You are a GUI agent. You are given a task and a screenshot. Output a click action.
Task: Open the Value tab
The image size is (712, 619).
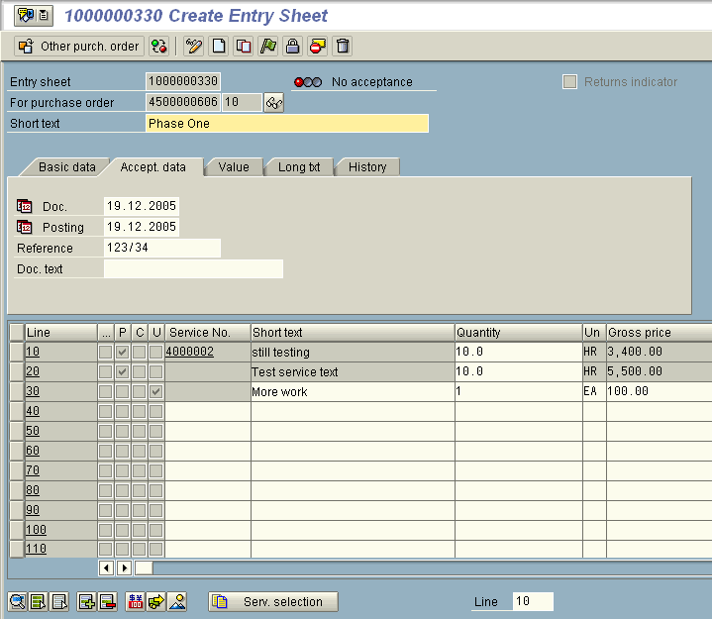234,167
